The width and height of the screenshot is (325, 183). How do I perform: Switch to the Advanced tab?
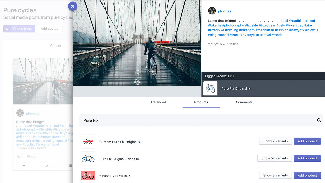pyautogui.click(x=158, y=102)
